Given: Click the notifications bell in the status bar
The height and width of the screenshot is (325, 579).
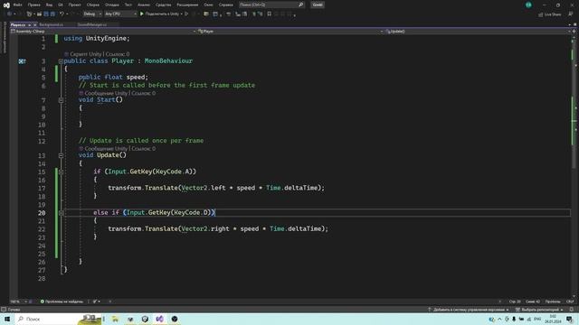Looking at the screenshot, I should (572, 310).
